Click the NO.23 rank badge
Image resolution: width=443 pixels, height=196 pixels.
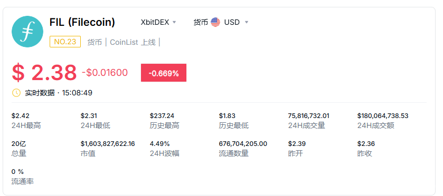tap(65, 42)
